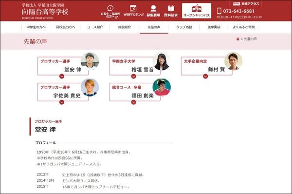Open the 資料請求 book icon
292x194 pixels.
[x=171, y=8]
